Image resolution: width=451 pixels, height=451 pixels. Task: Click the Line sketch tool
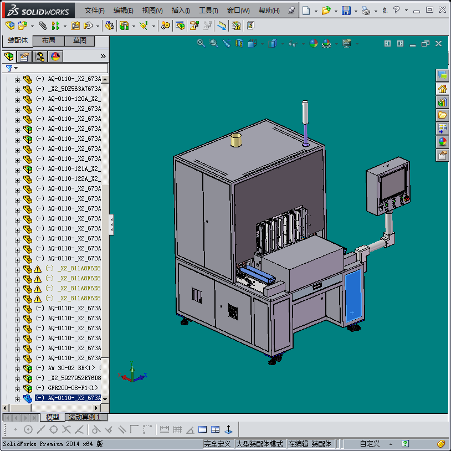tap(41, 429)
